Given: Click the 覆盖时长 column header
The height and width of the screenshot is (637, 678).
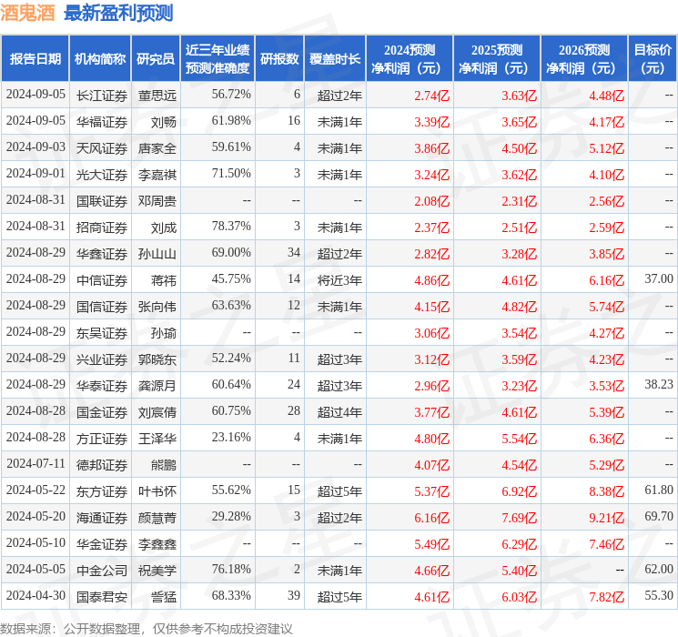Looking at the screenshot, I should click(335, 59).
